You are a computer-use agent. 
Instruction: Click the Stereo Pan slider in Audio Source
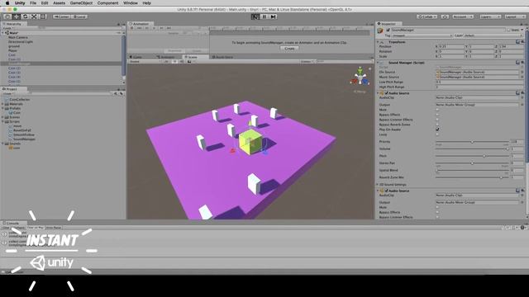[472, 163]
